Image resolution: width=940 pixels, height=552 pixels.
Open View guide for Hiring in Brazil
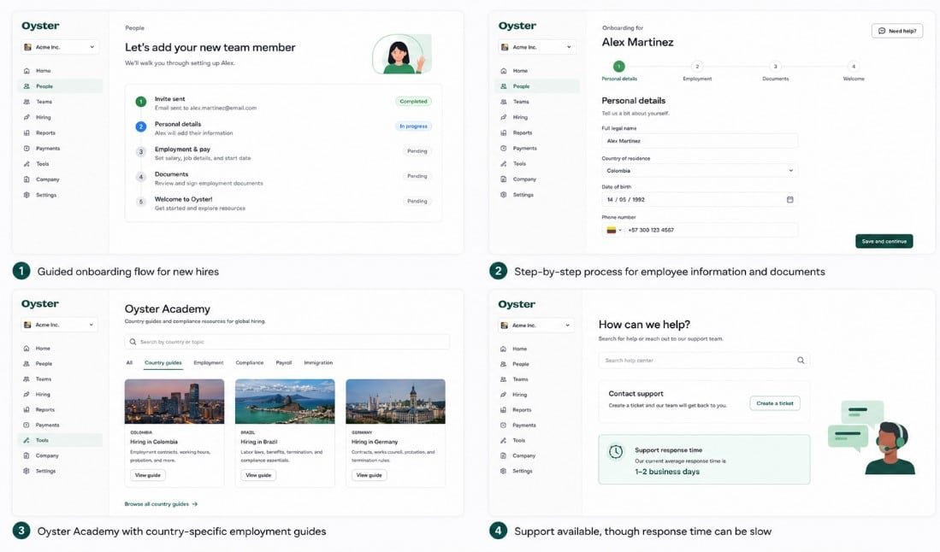click(258, 475)
